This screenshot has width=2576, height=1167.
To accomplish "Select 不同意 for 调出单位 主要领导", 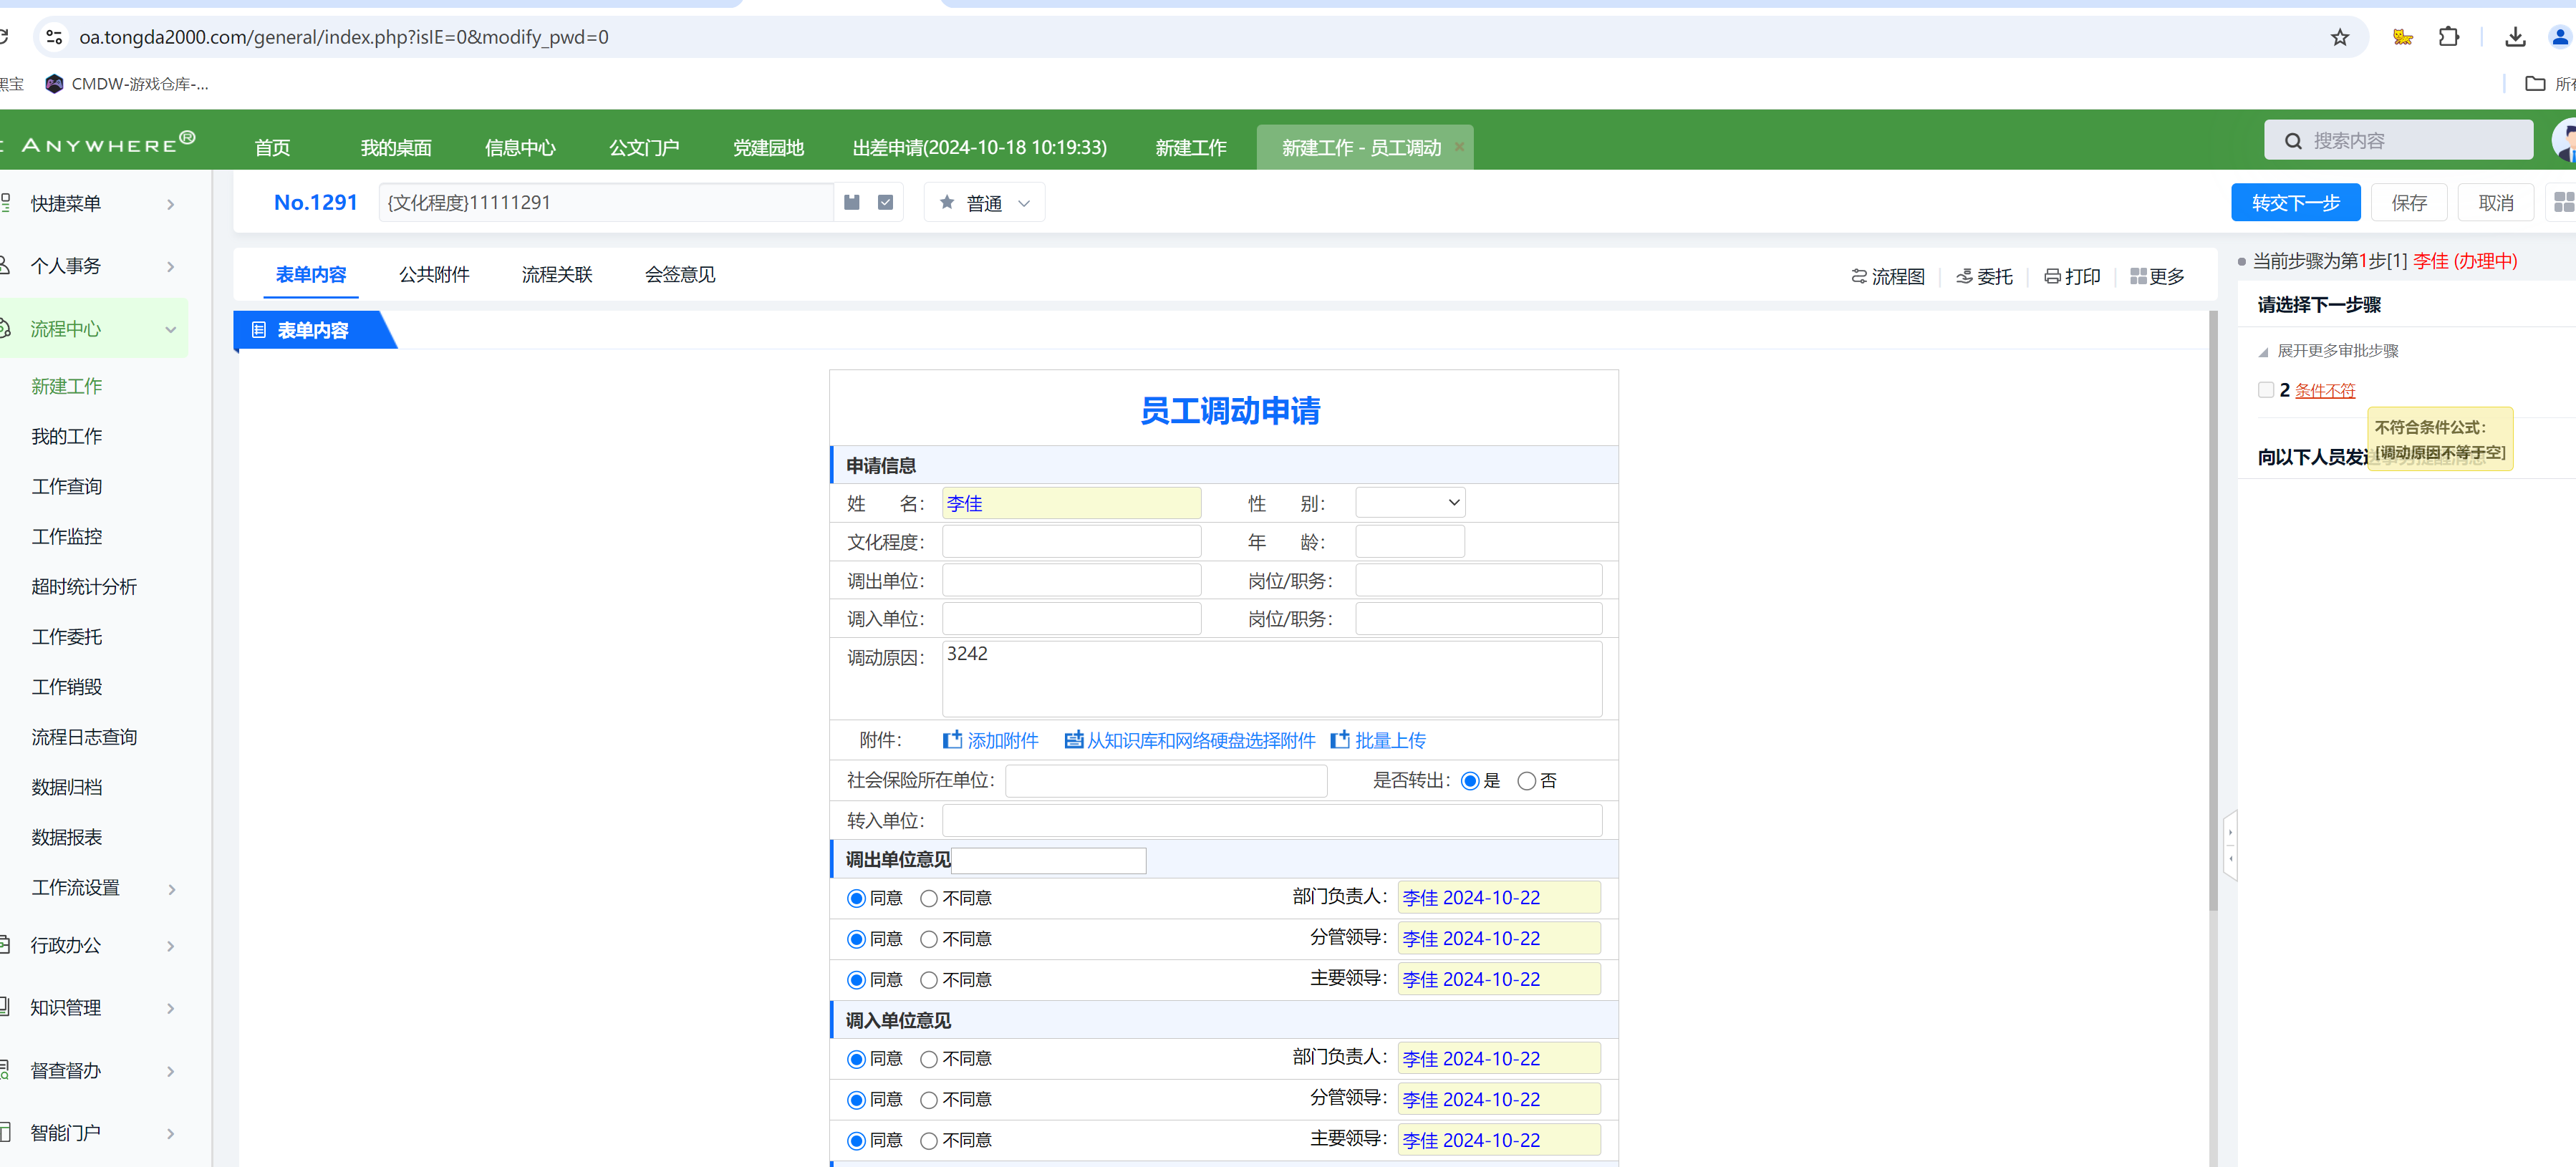I will pos(929,981).
